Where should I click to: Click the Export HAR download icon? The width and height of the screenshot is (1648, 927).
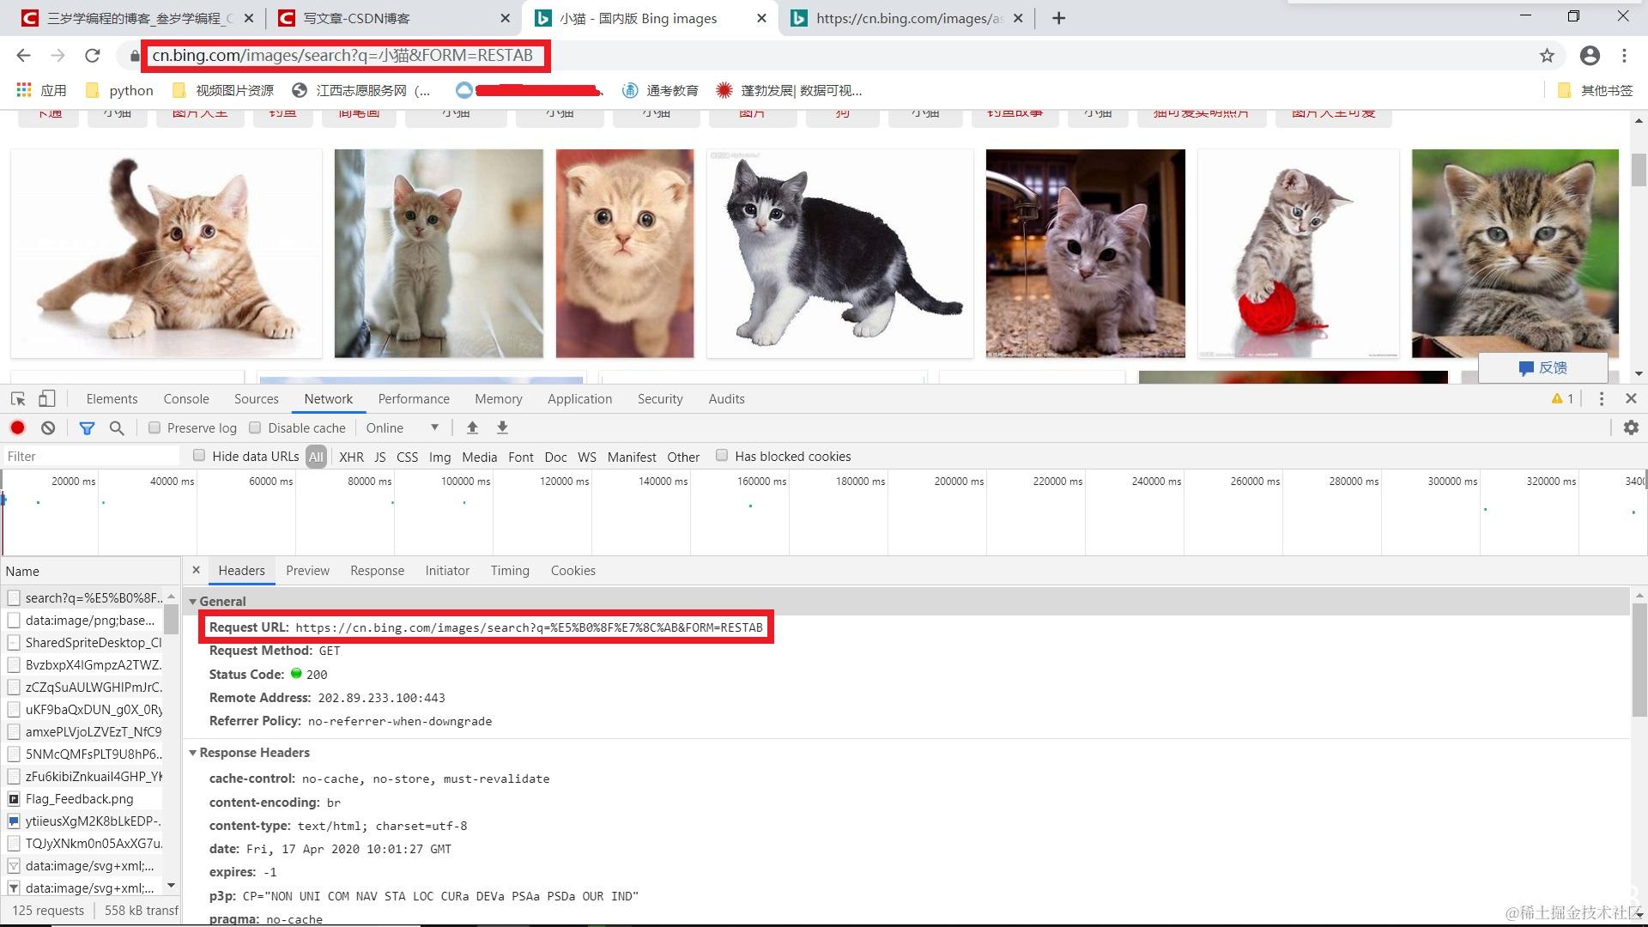503,427
